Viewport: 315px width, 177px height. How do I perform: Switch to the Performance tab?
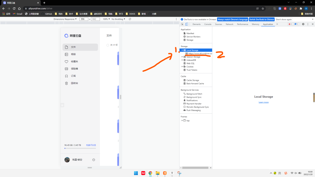(242, 24)
